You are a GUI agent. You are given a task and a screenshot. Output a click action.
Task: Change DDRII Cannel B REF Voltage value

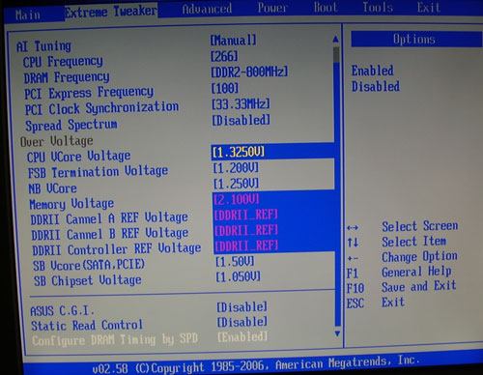click(x=246, y=231)
